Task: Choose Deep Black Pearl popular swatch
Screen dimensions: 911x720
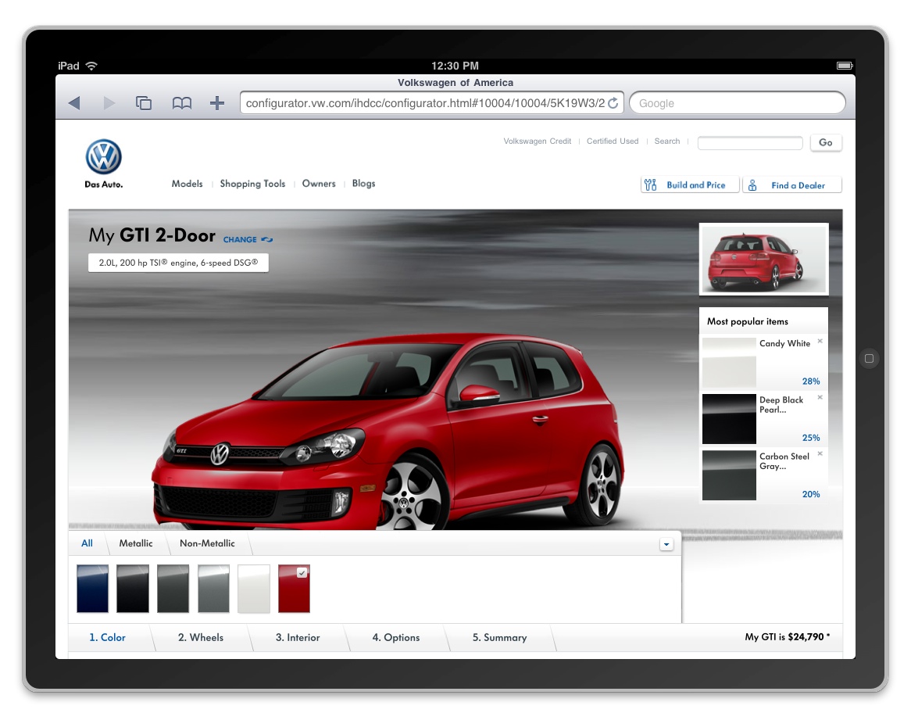Action: click(729, 419)
